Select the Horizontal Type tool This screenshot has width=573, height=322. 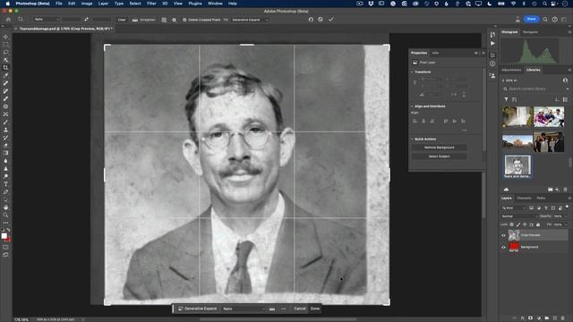5,184
